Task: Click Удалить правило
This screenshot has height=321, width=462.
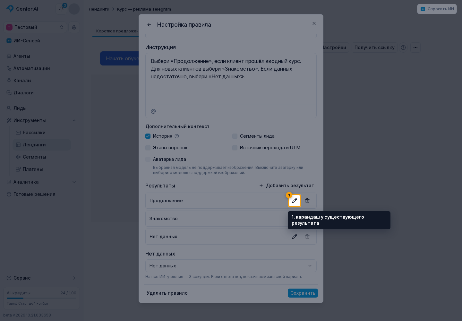Action: coord(167,293)
